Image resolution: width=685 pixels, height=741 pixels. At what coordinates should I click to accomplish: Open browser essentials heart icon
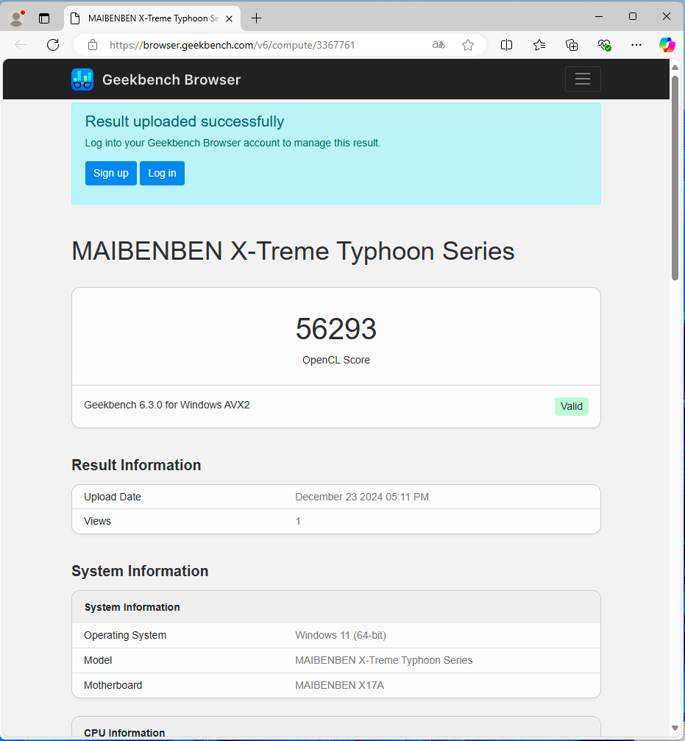click(604, 45)
